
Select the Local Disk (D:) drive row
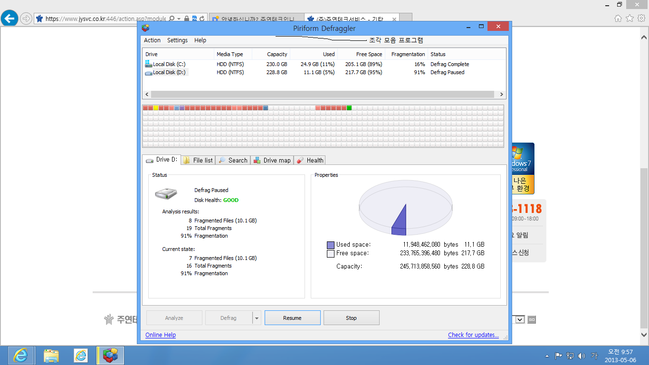324,72
